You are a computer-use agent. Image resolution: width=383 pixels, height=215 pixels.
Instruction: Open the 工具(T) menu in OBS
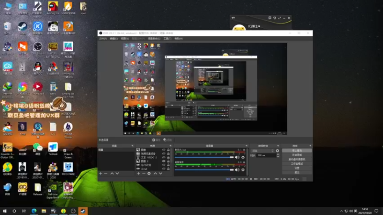(x=167, y=39)
